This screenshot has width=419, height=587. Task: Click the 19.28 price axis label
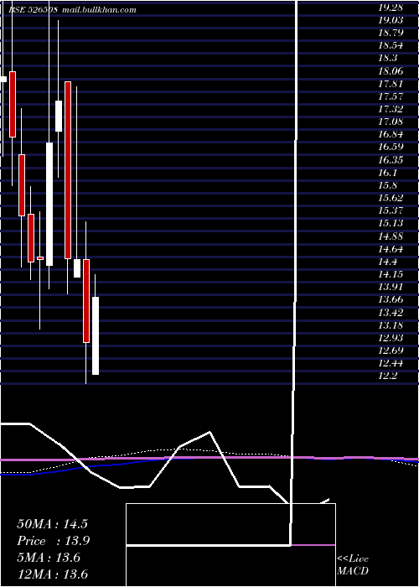391,7
